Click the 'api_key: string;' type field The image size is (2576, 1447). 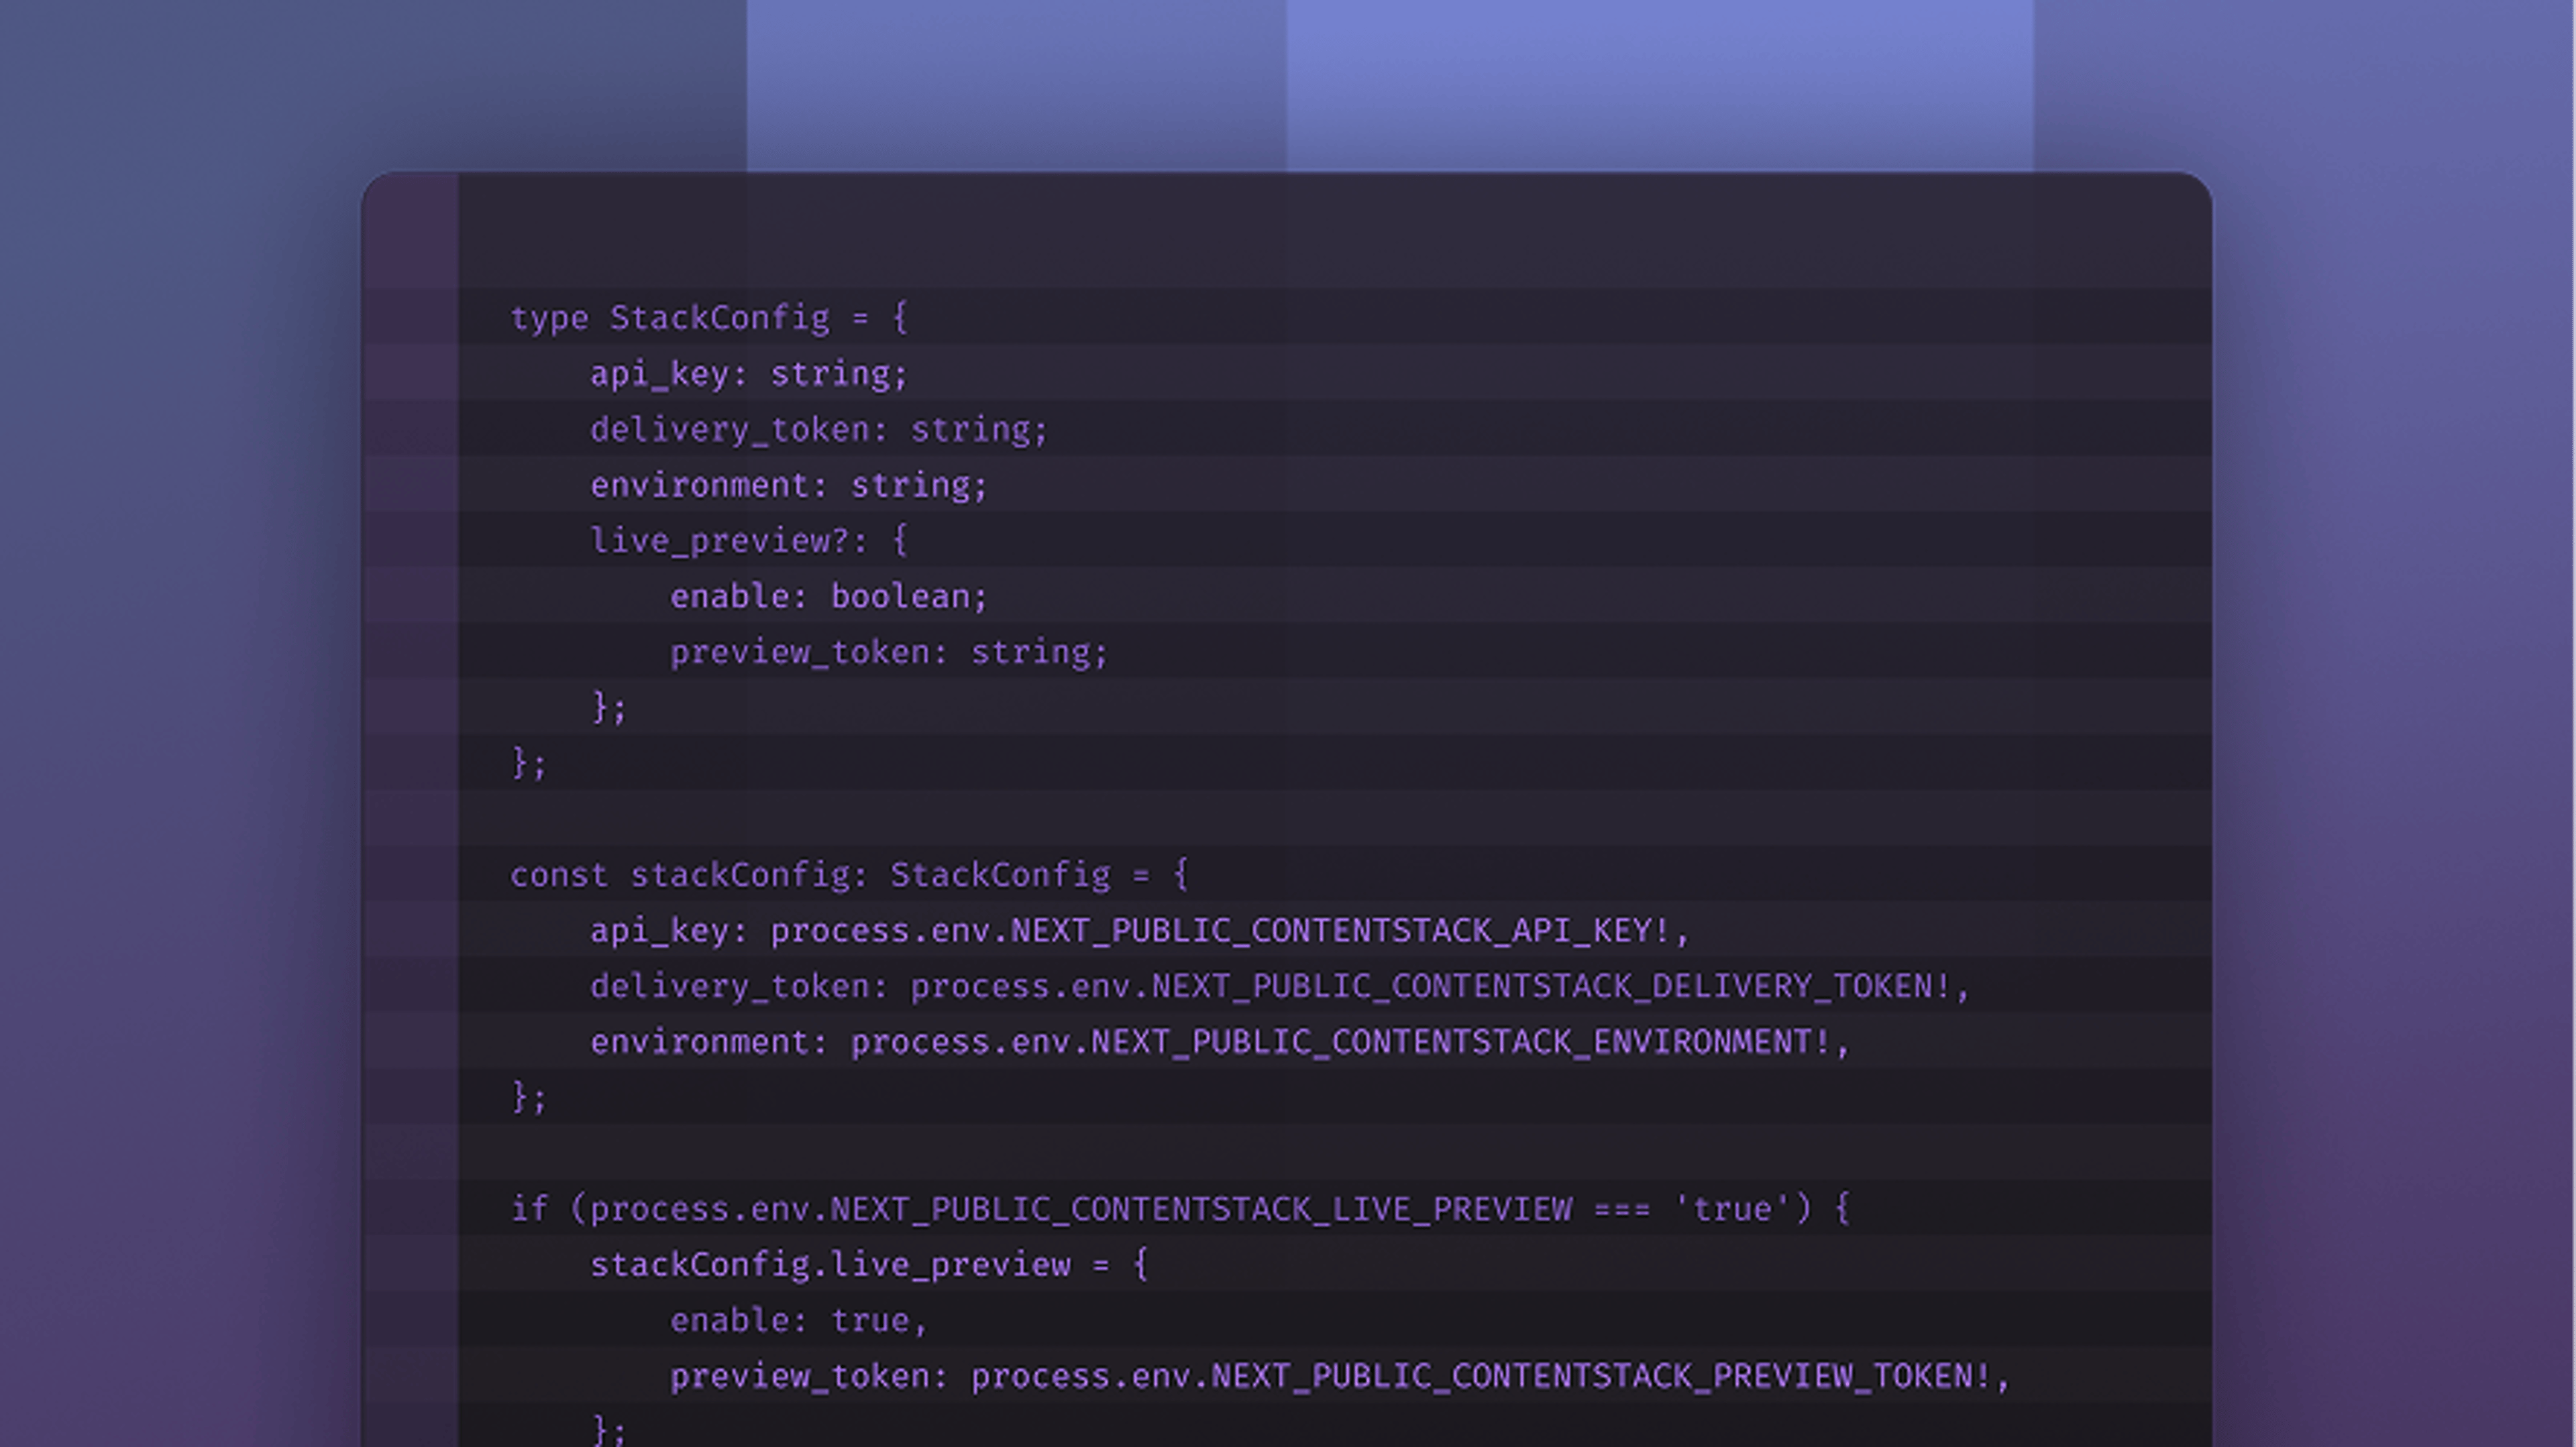749,373
